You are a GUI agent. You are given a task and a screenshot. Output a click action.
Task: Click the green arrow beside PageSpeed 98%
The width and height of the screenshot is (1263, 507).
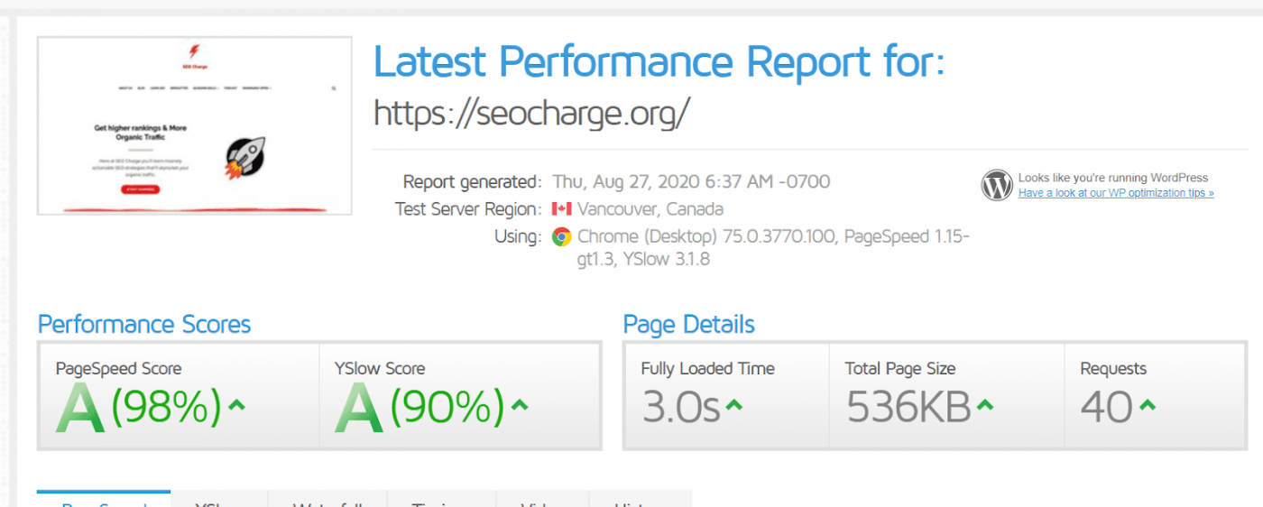coord(236,405)
